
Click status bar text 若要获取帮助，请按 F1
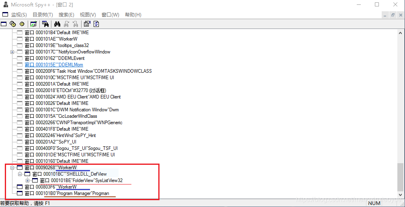(x=25, y=203)
